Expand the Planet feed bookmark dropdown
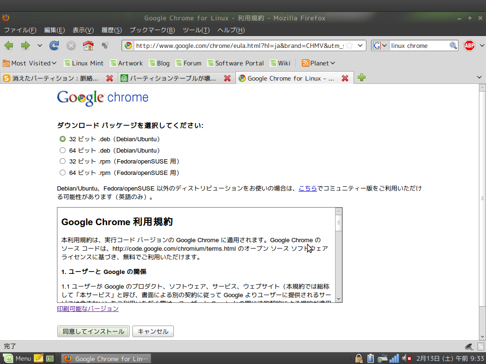 point(318,63)
